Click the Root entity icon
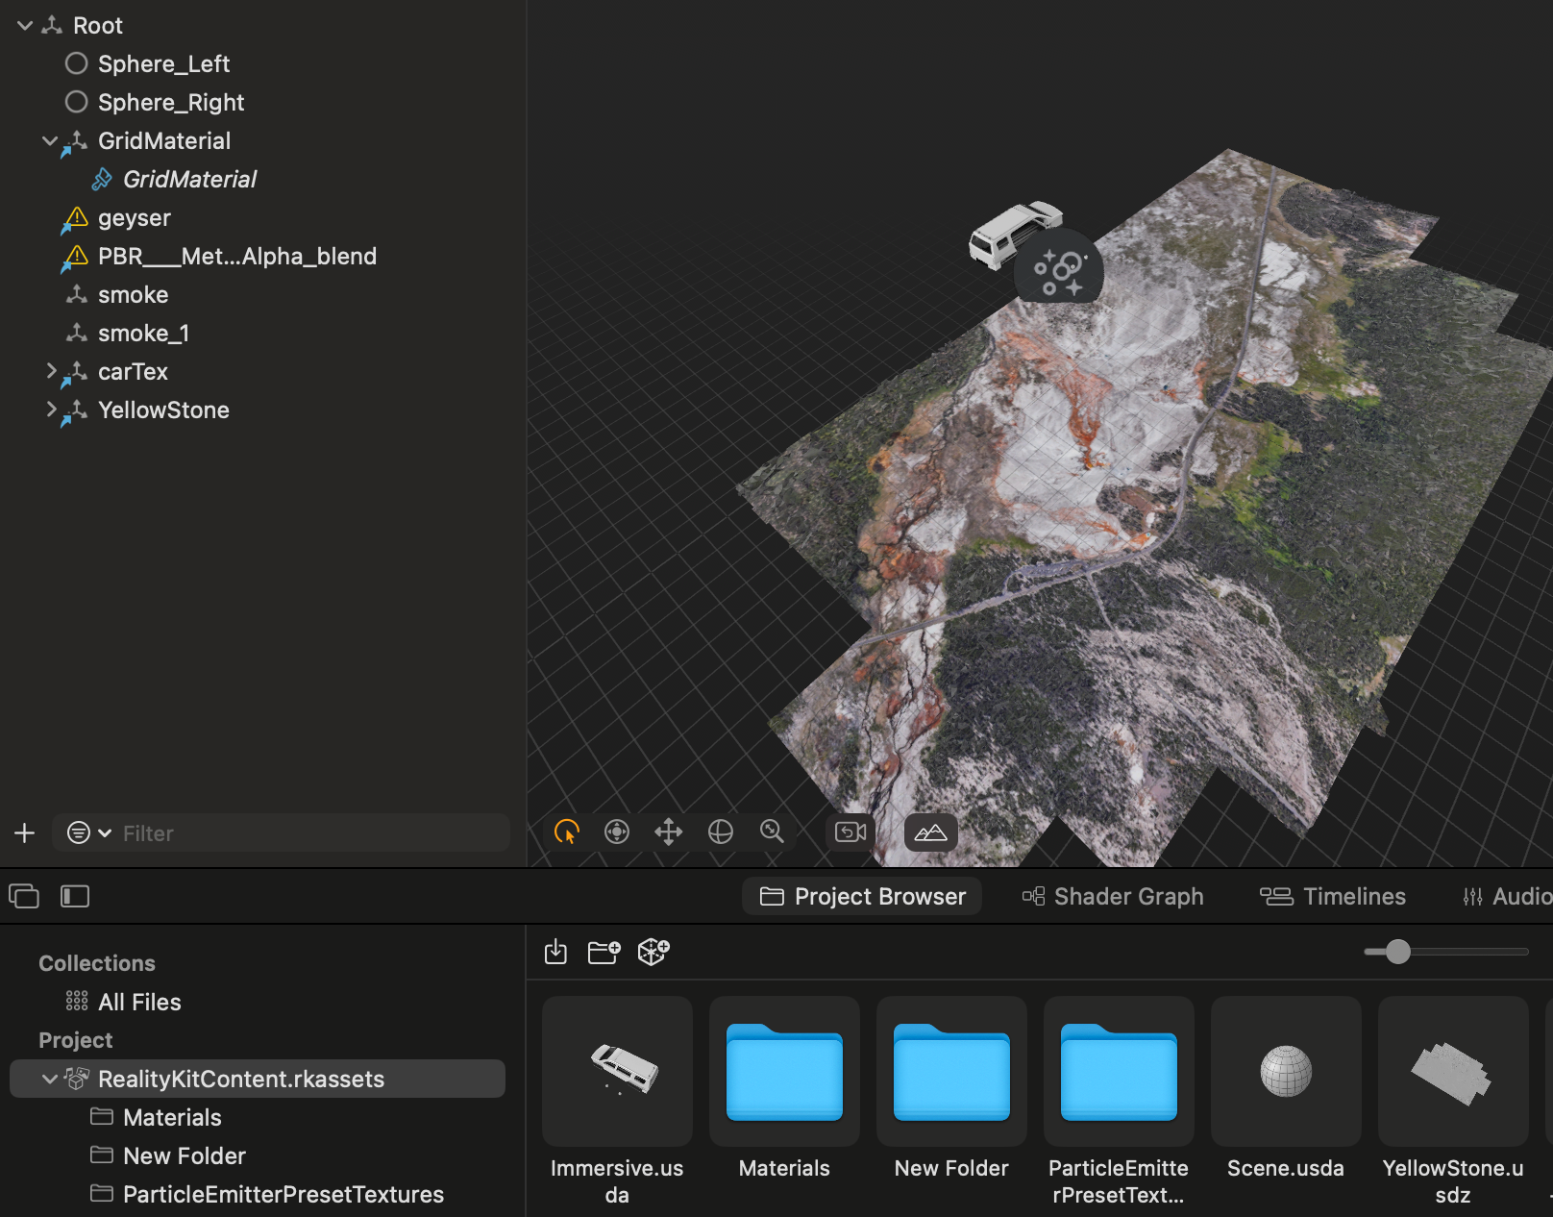Screen dimensions: 1553x1217 [52, 25]
